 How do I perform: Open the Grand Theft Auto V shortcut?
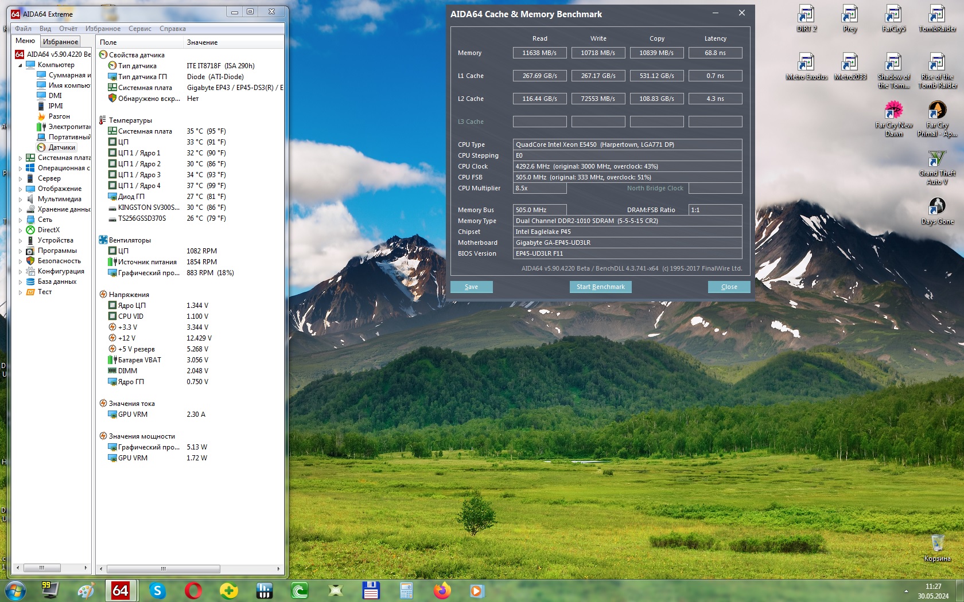coord(937,167)
